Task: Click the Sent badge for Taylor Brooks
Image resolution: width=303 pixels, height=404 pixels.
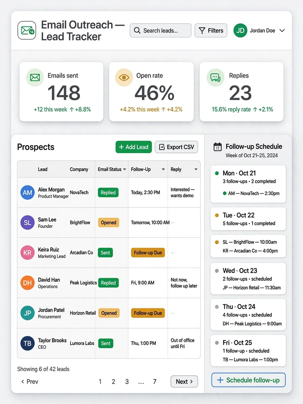Action: [x=105, y=343]
